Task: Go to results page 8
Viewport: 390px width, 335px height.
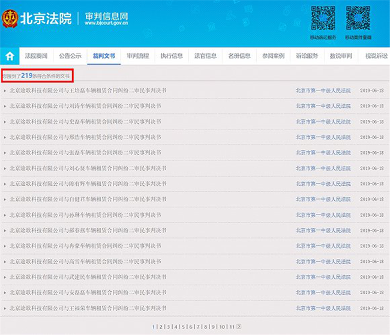Action: (x=206, y=327)
